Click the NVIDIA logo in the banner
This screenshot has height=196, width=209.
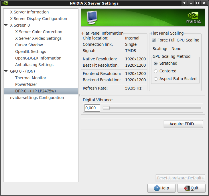(x=194, y=18)
